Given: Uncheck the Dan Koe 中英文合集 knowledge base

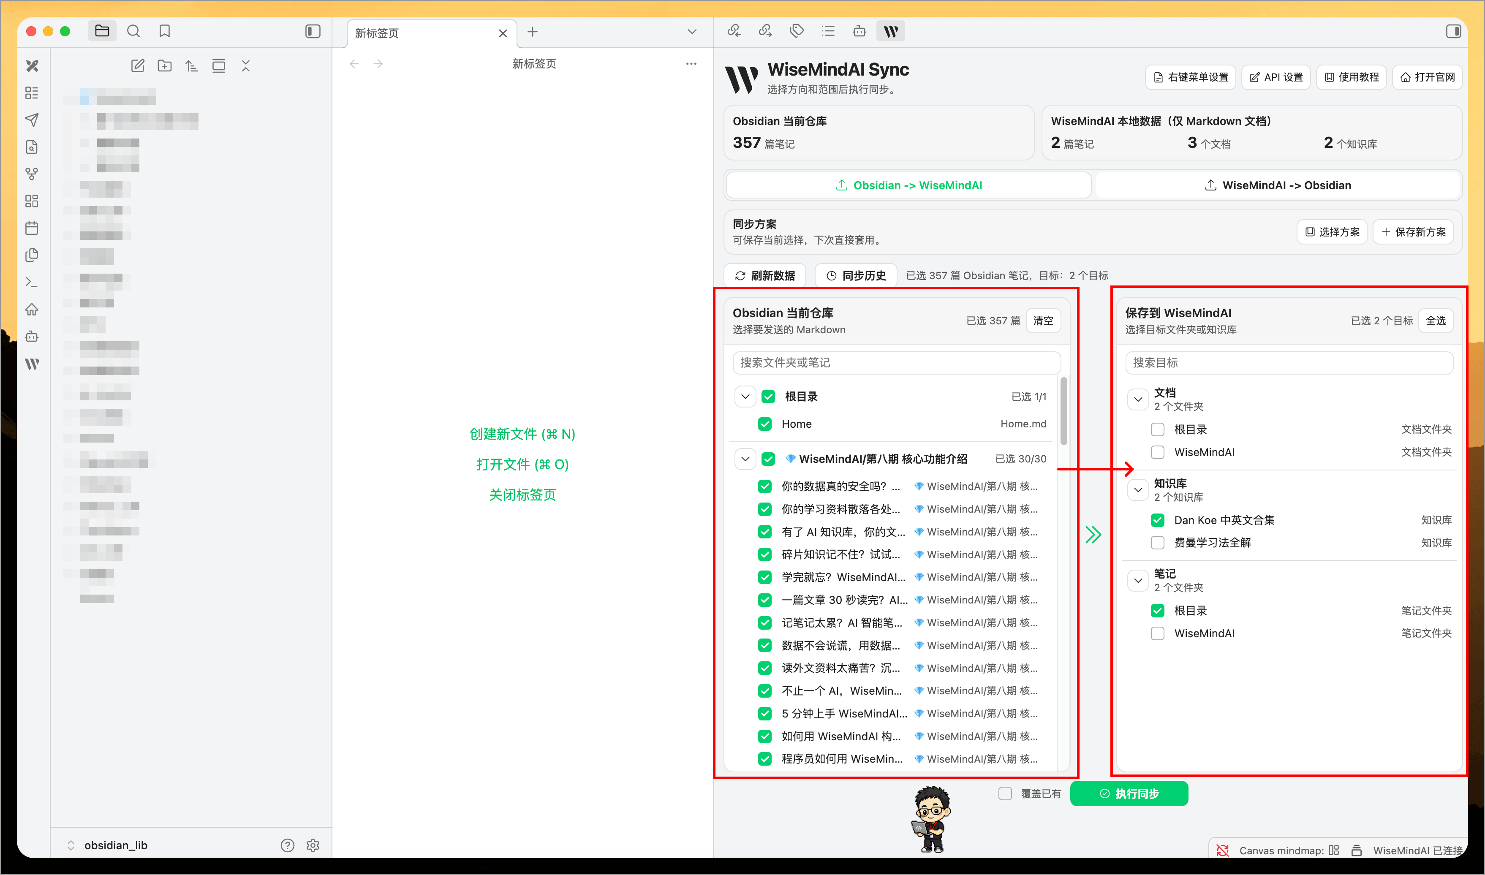Looking at the screenshot, I should click(1157, 520).
